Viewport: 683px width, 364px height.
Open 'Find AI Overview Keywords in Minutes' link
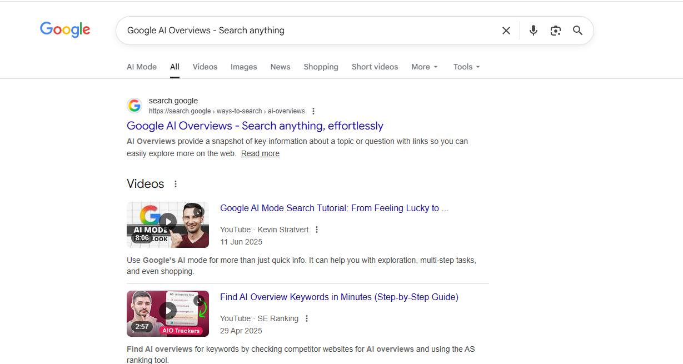pyautogui.click(x=339, y=297)
